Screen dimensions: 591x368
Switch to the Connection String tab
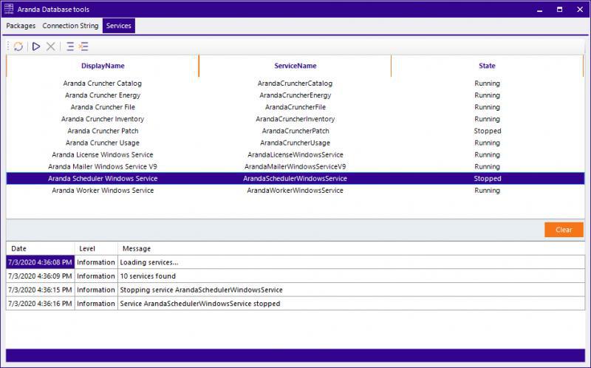(x=70, y=26)
